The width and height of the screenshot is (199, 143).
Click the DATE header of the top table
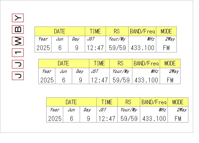coord(60,31)
